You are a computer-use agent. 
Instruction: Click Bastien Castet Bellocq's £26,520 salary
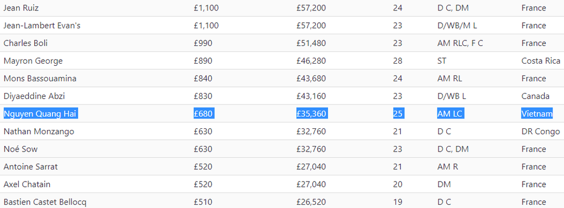pyautogui.click(x=311, y=202)
